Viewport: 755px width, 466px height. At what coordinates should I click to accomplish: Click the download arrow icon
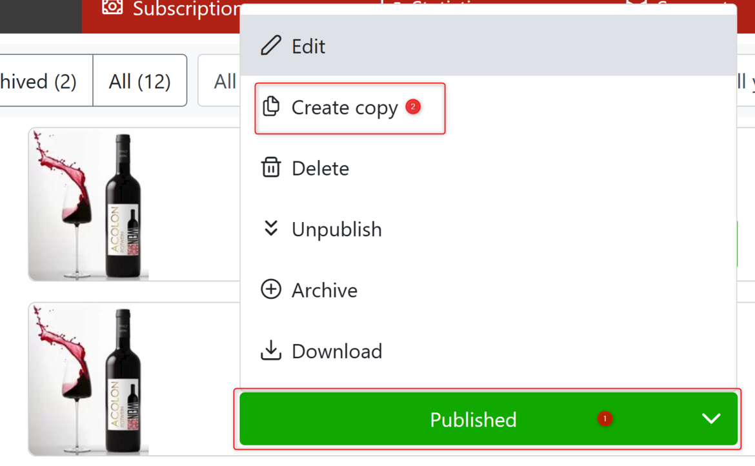271,350
